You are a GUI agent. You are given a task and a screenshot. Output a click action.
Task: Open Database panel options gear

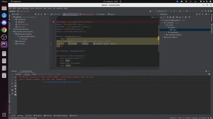[x=206, y=14]
